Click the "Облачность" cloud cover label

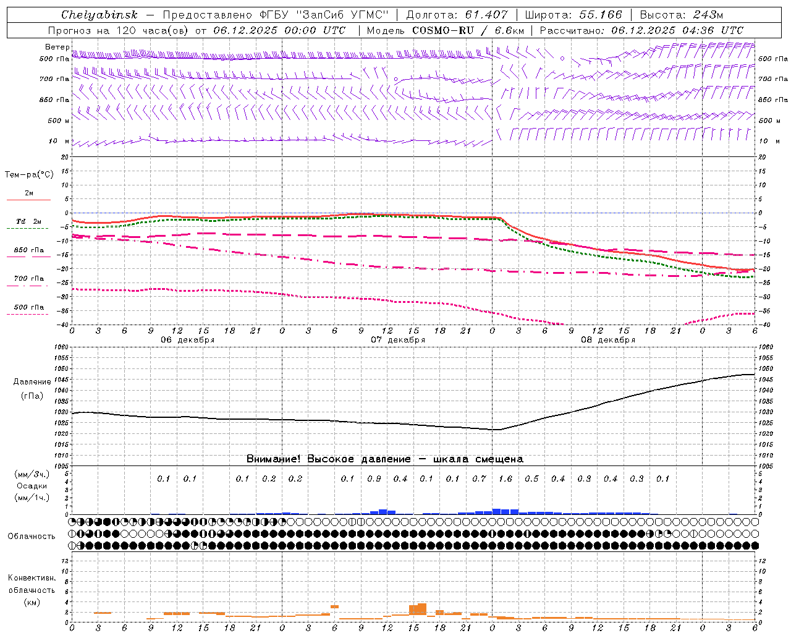coord(32,536)
